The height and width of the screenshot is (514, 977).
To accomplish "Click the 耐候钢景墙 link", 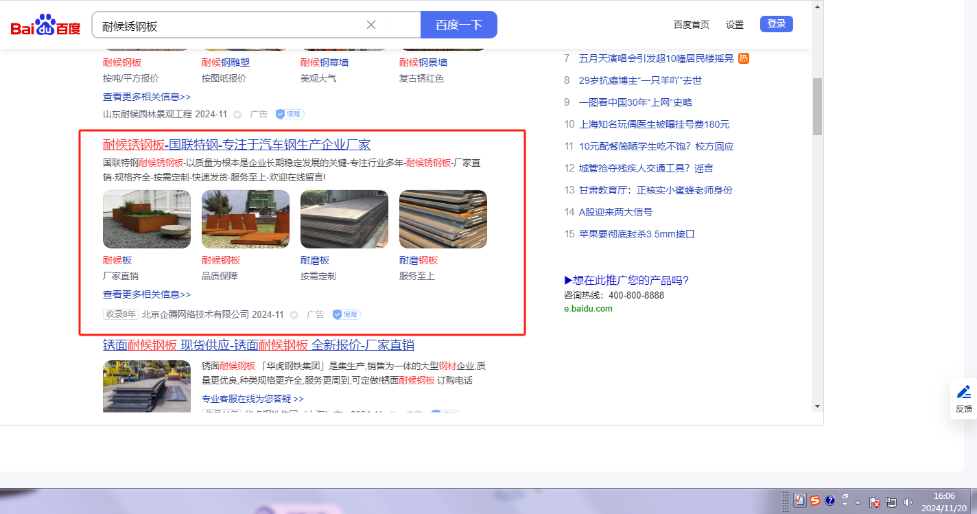I will coord(423,62).
